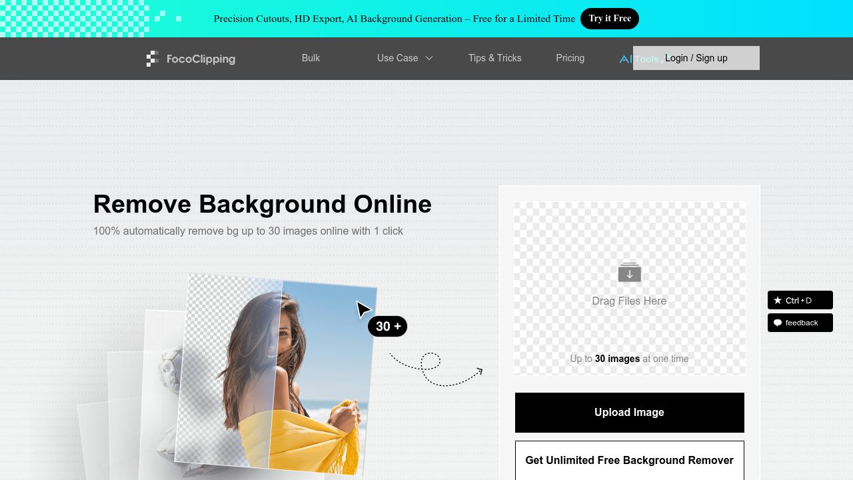
Task: Go to Tips & Tricks
Action: (x=495, y=59)
